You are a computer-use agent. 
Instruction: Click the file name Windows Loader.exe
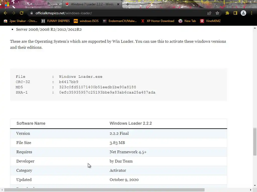(x=81, y=76)
